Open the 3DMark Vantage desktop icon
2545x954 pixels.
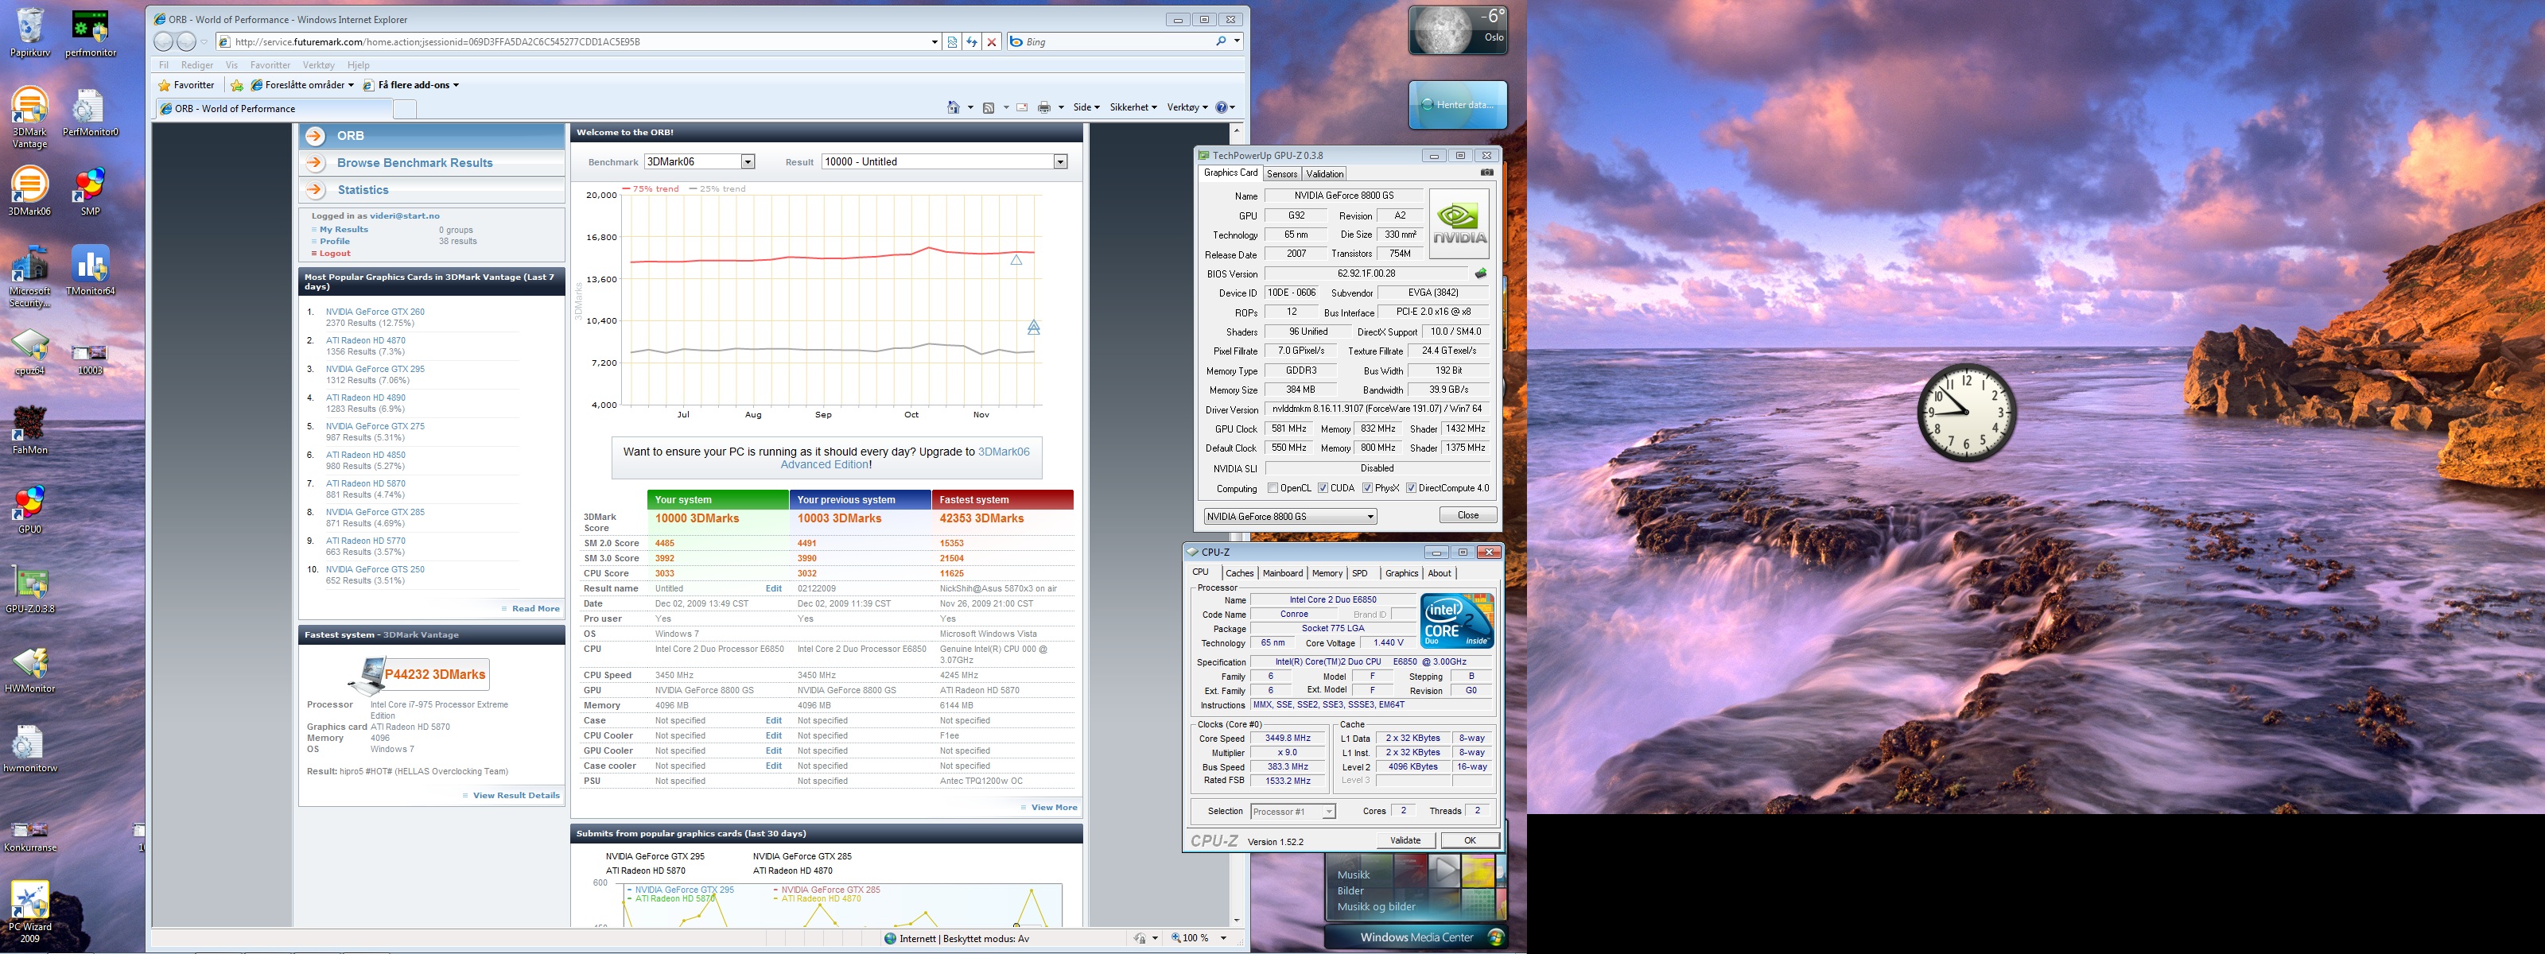[x=29, y=117]
